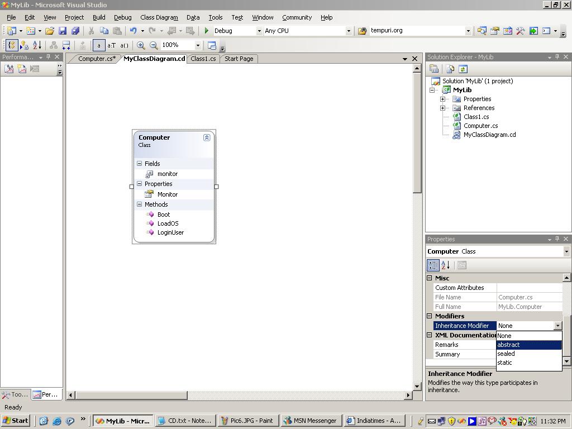
Task: Switch to MSN Messenger in the taskbar
Action: click(x=311, y=421)
